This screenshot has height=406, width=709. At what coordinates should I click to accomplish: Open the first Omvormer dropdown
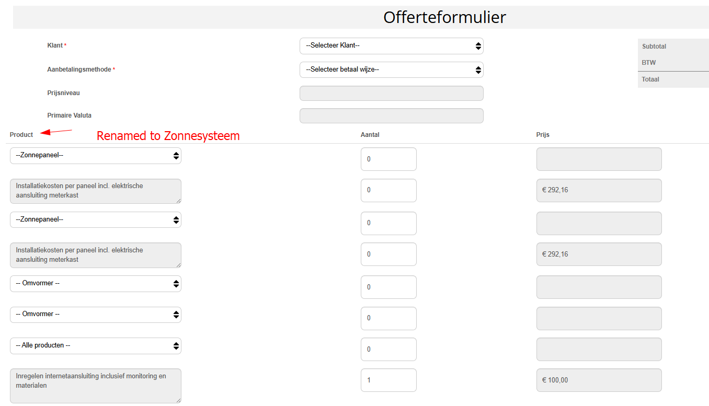pyautogui.click(x=96, y=284)
